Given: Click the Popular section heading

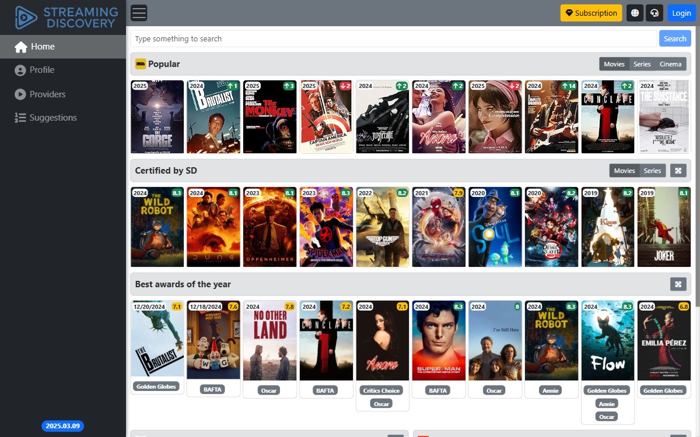Looking at the screenshot, I should click(164, 64).
